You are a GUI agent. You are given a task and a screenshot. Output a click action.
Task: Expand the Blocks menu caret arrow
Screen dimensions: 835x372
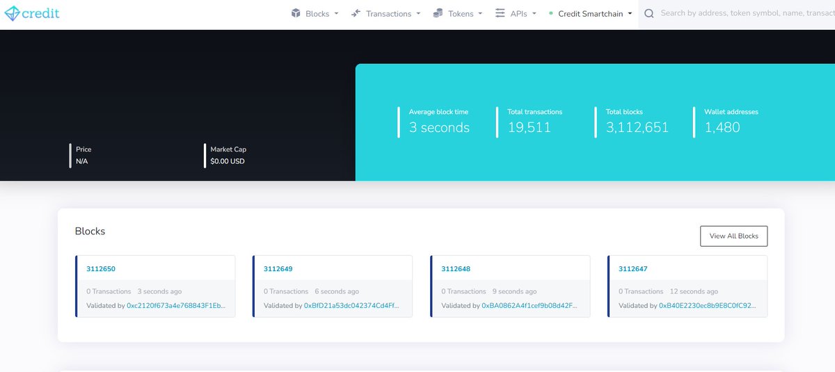(x=336, y=14)
